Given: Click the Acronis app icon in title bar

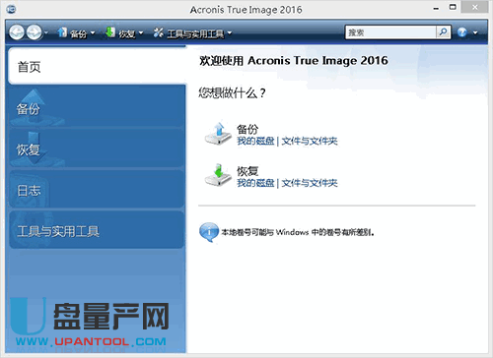Looking at the screenshot, I should (11, 9).
